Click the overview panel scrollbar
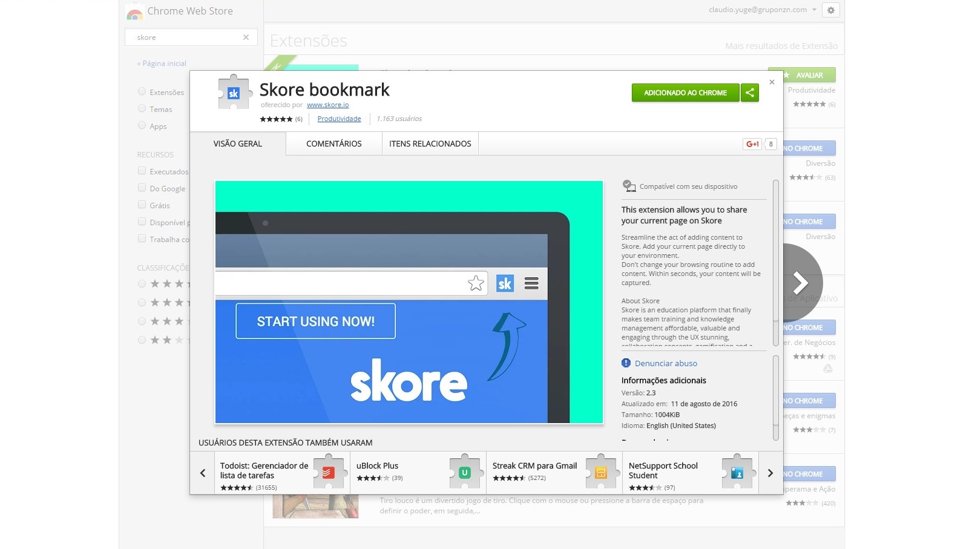Viewport: 972px width, 549px height. coord(775,254)
